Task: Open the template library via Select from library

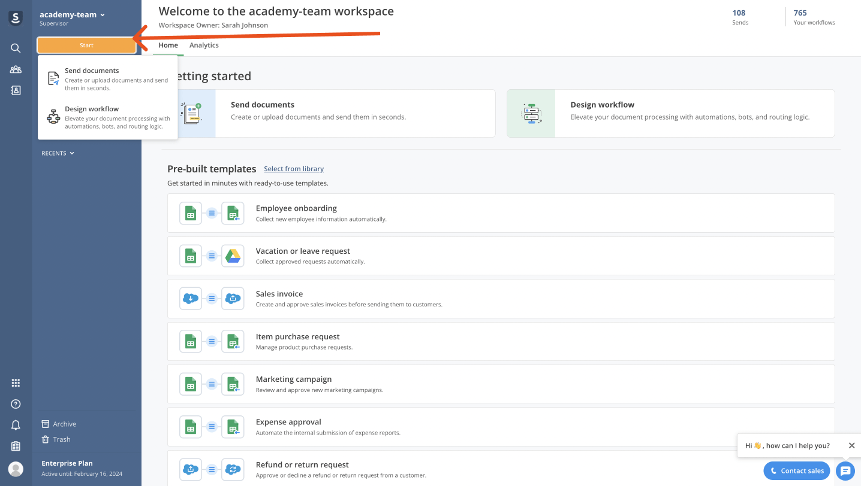Action: click(x=294, y=169)
